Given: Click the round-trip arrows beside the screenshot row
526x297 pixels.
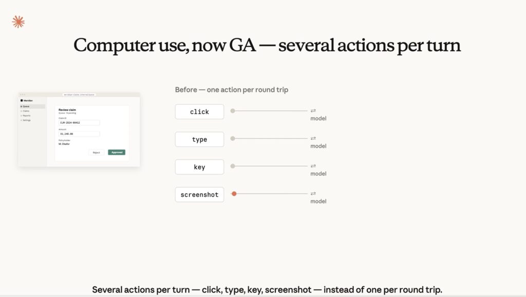Looking at the screenshot, I should (313, 193).
